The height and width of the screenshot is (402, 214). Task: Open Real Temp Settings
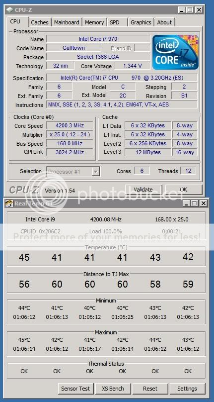coord(187,389)
